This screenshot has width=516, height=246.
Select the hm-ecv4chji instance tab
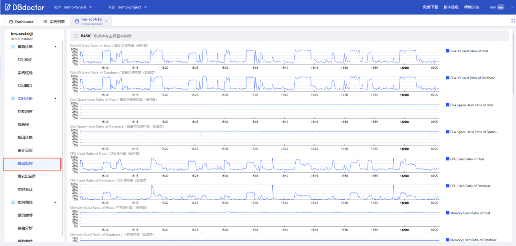point(91,21)
